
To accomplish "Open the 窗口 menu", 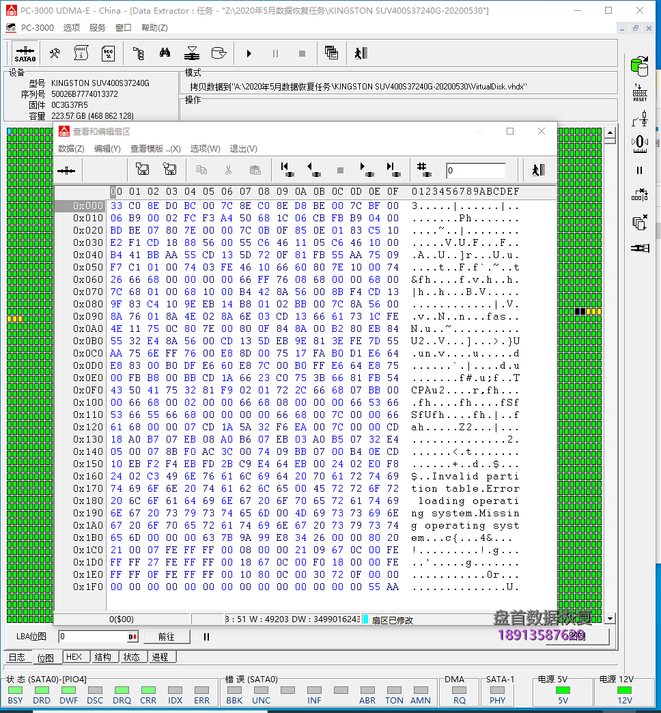I will click(123, 28).
